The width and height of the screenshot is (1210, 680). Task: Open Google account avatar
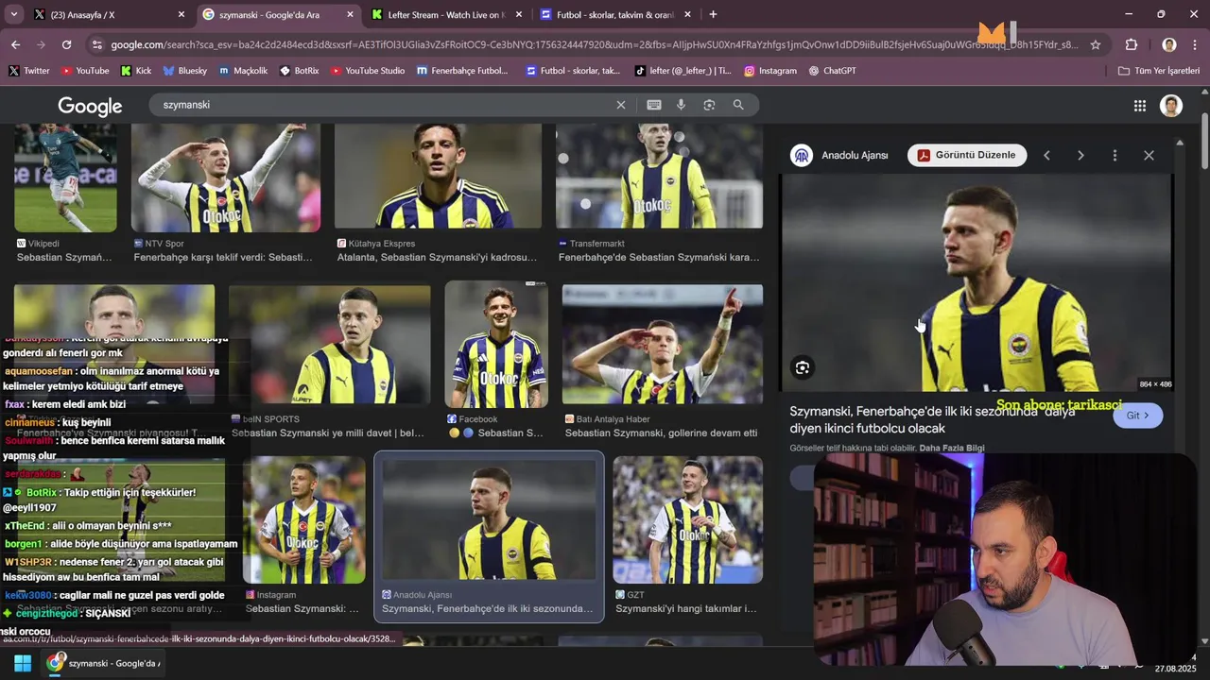(1171, 106)
